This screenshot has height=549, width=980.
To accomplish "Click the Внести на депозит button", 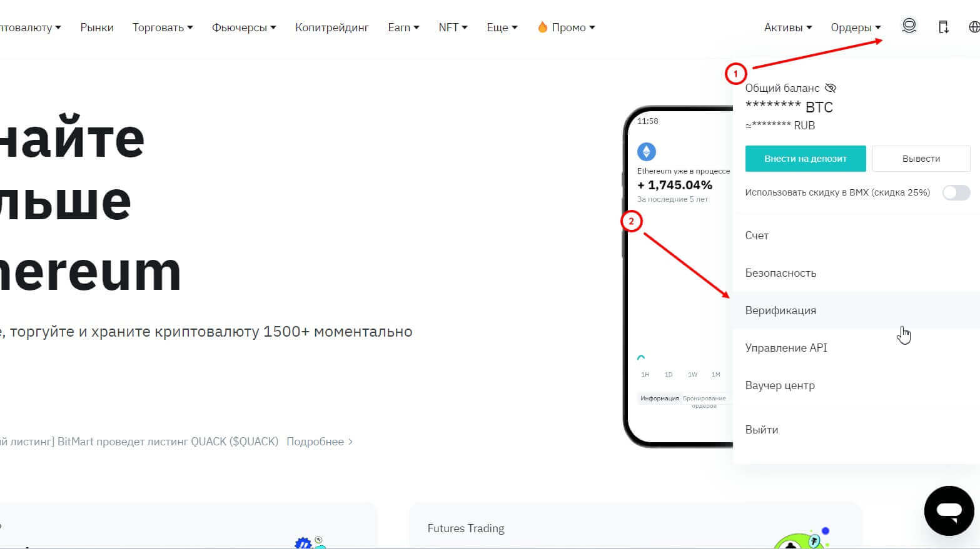I will 805,159.
